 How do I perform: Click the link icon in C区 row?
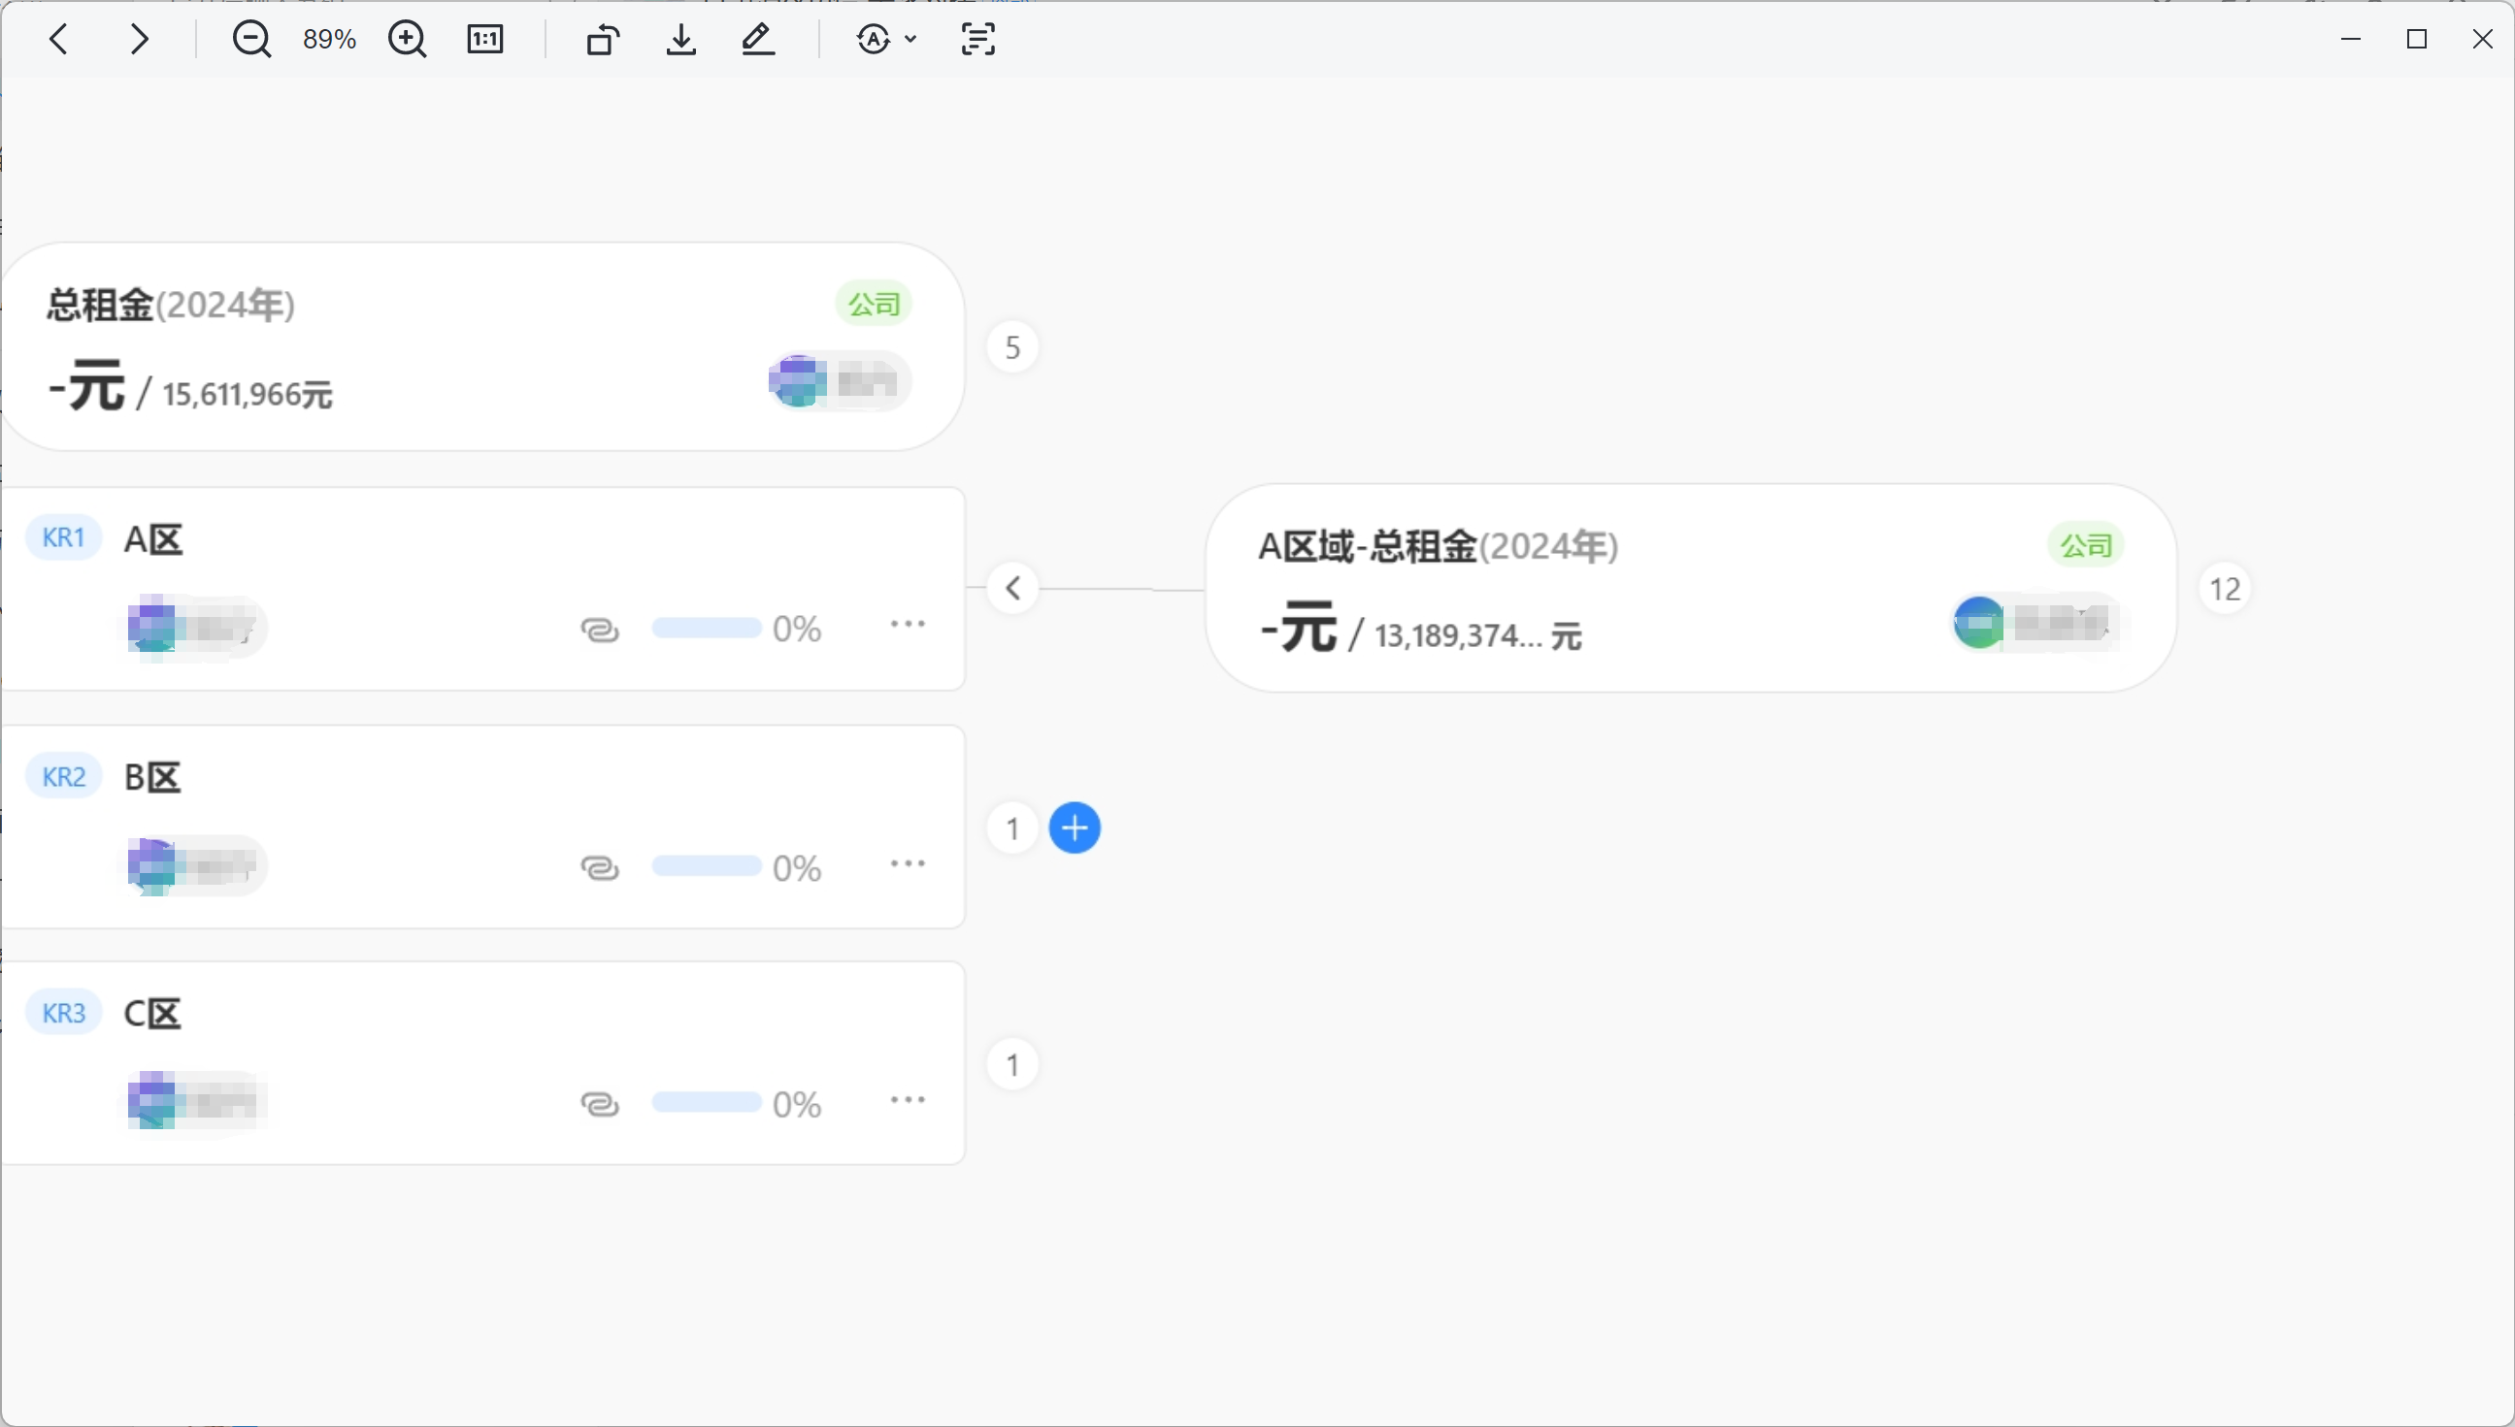tap(600, 1104)
